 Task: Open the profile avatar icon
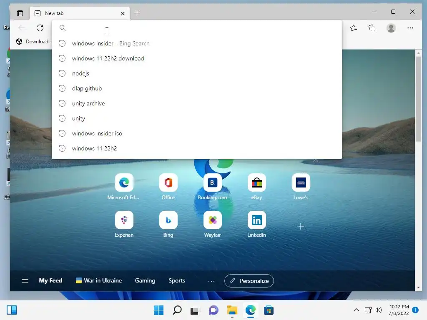click(391, 28)
